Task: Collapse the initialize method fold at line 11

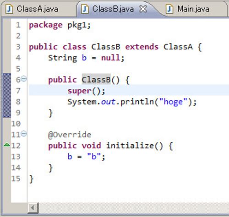Action: [24, 134]
